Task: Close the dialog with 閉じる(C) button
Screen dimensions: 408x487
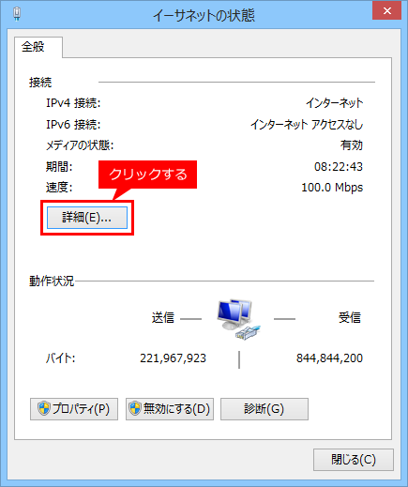Action: click(x=354, y=460)
